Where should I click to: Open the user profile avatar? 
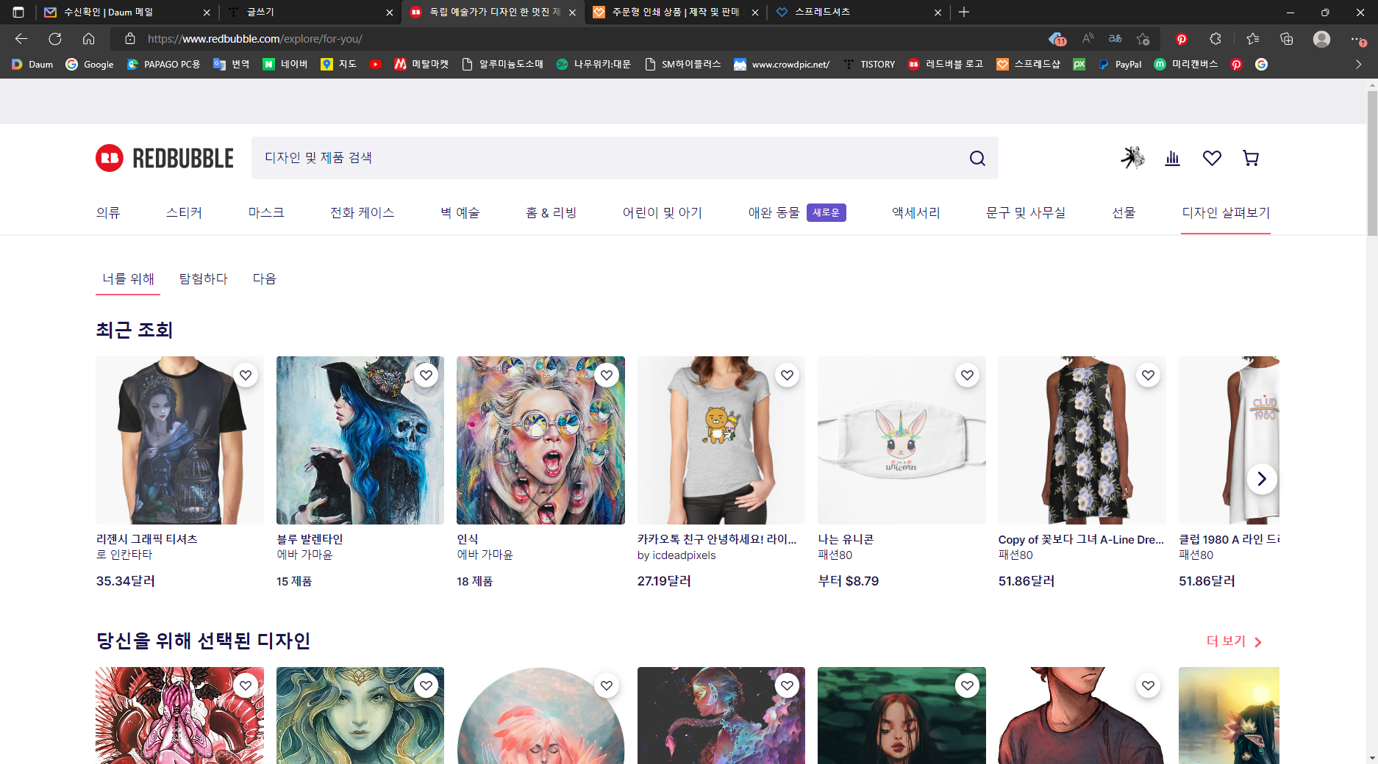pos(1132,158)
